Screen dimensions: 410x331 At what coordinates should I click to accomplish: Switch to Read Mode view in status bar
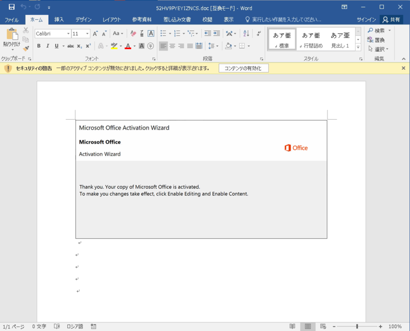pos(292,326)
